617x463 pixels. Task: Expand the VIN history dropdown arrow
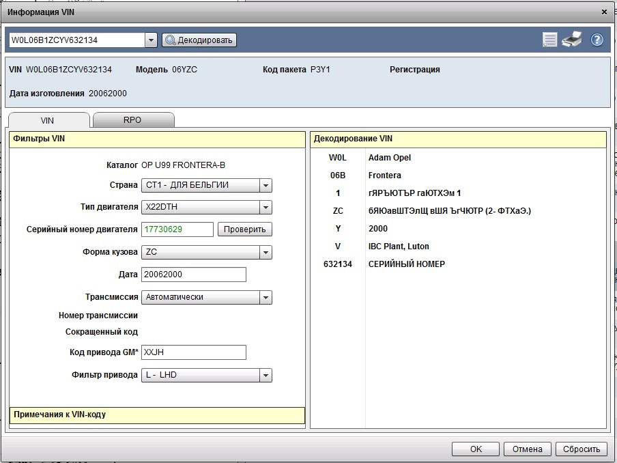pyautogui.click(x=151, y=40)
